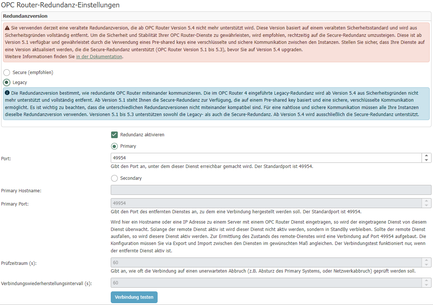Click the warning triangle icon in red alert
Image resolution: width=433 pixels, height=305 pixels.
7,28
